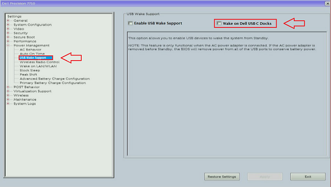
Task: Open Auto On Time setting
Action: click(32, 54)
